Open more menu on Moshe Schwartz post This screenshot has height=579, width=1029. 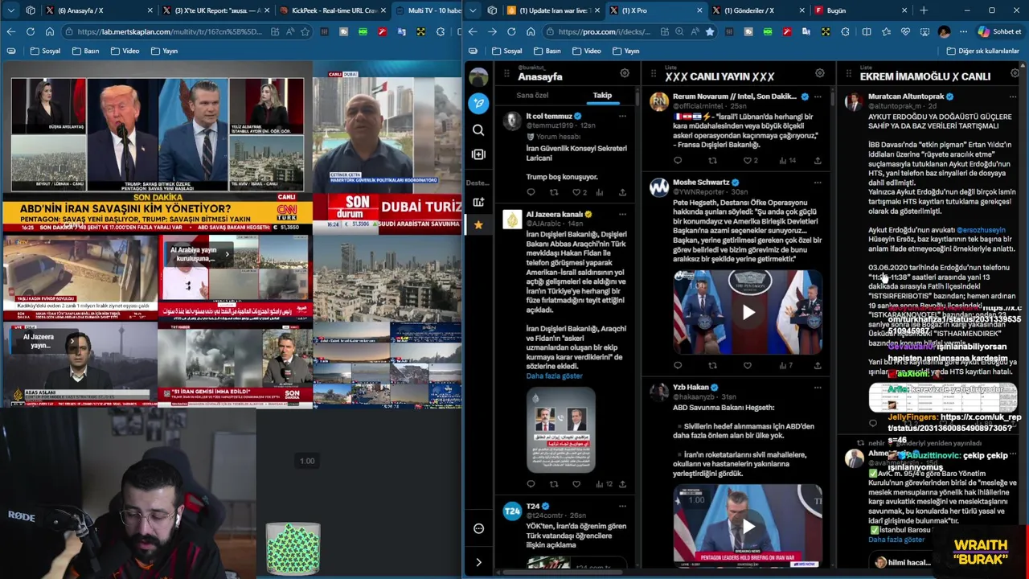click(x=818, y=183)
